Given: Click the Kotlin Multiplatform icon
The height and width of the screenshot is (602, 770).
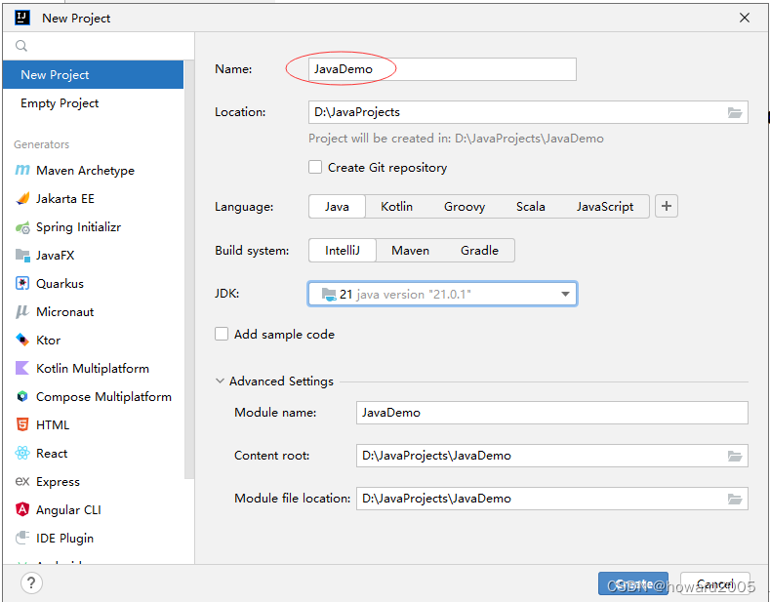Looking at the screenshot, I should point(22,368).
